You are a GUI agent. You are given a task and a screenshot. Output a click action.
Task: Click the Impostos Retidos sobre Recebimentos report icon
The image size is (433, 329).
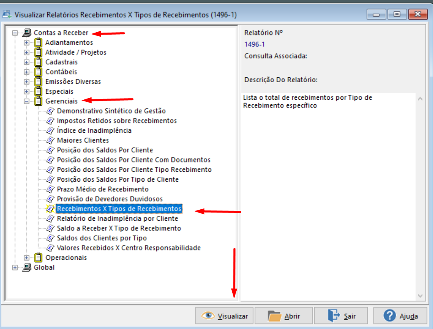coord(50,121)
